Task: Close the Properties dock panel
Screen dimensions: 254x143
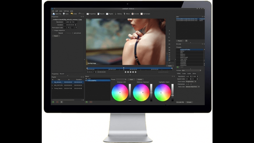Action: coord(83,17)
